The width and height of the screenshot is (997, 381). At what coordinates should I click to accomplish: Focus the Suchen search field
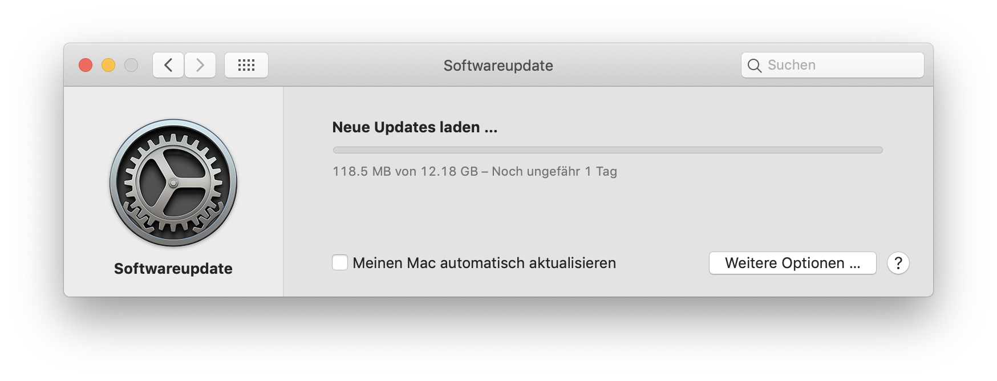[833, 65]
